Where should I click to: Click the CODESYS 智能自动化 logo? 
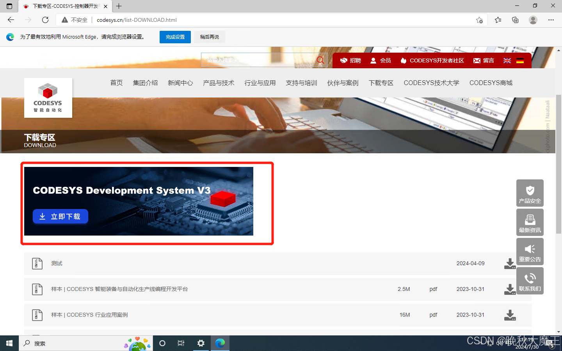[x=48, y=98]
